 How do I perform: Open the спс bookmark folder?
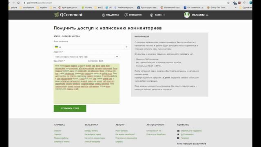point(53,7)
